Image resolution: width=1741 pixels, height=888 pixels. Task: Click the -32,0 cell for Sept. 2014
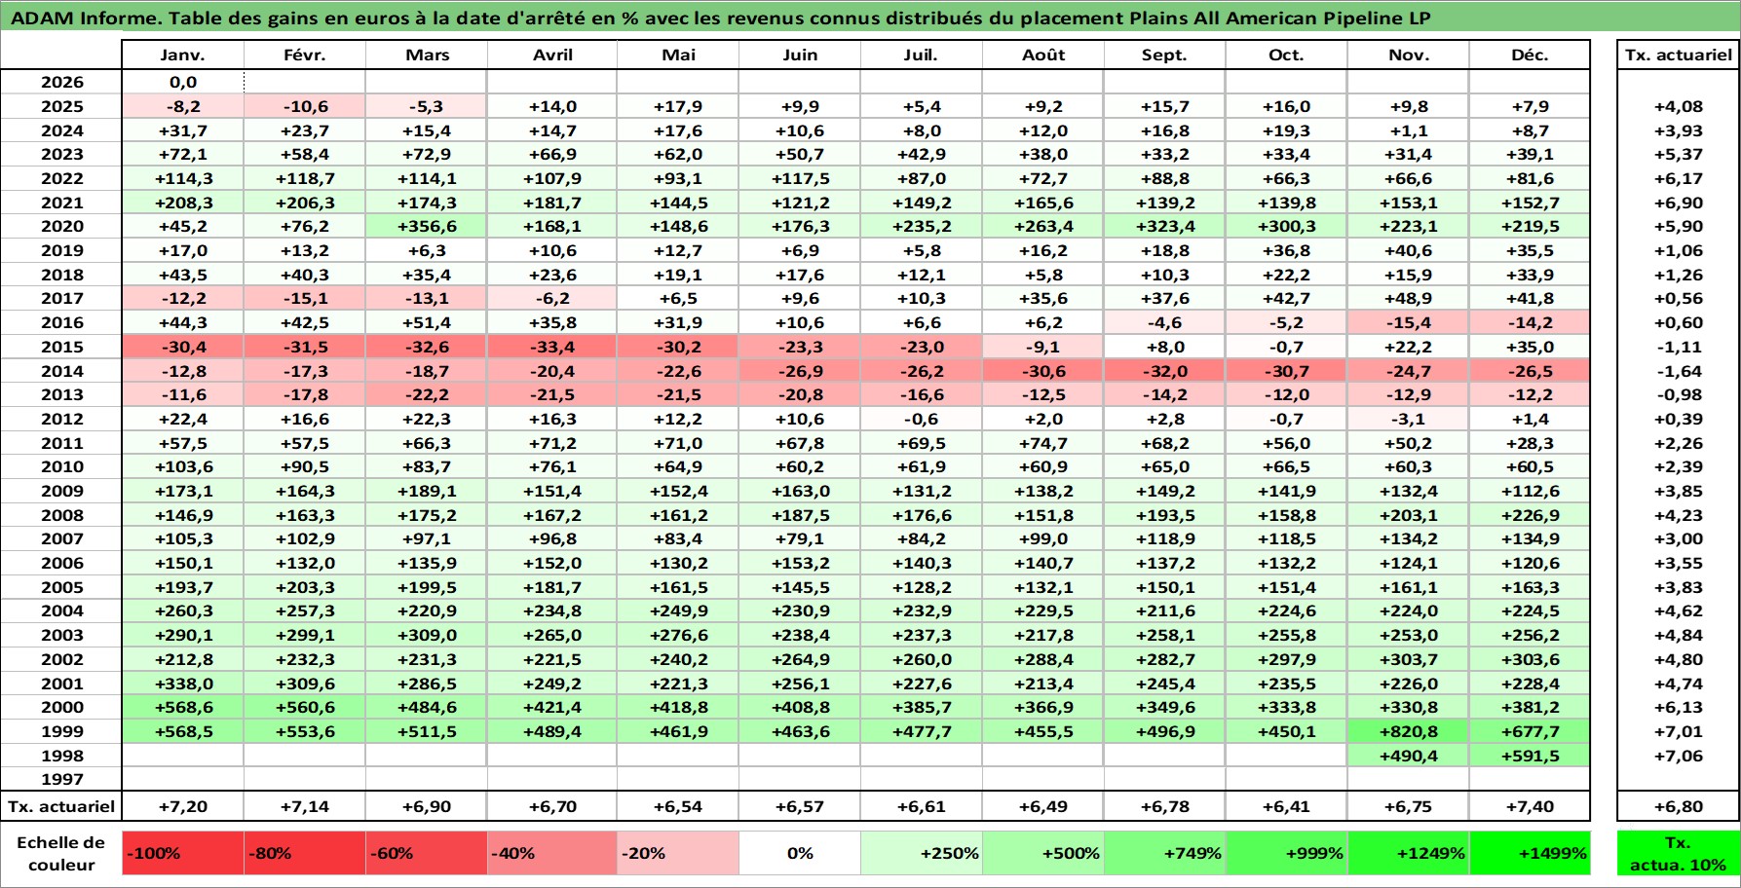coord(1165,371)
